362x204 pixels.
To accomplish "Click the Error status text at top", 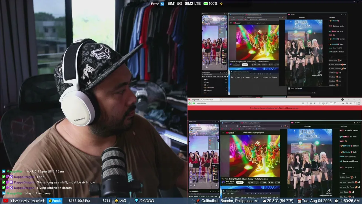I will 155,4.
